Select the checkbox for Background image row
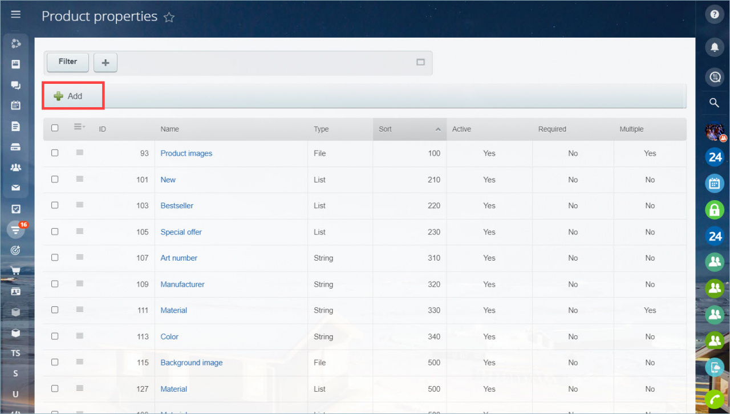Image resolution: width=730 pixels, height=414 pixels. [x=55, y=362]
